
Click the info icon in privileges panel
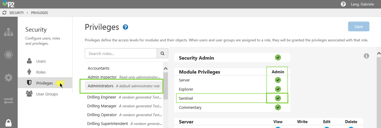(x=366, y=56)
